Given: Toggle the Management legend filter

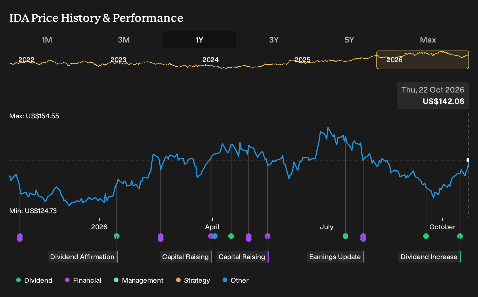Looking at the screenshot, I should point(139,280).
